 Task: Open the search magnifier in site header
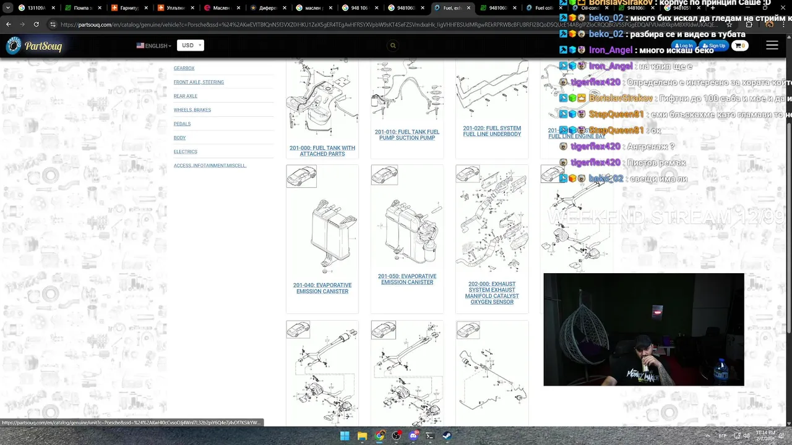coord(393,45)
